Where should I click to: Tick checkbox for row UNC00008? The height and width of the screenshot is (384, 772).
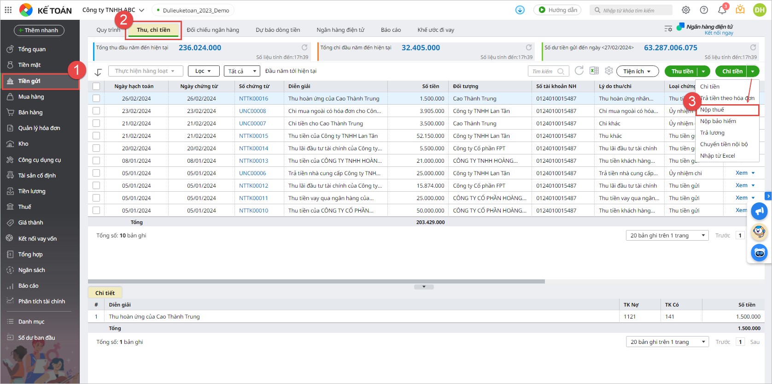tap(96, 111)
